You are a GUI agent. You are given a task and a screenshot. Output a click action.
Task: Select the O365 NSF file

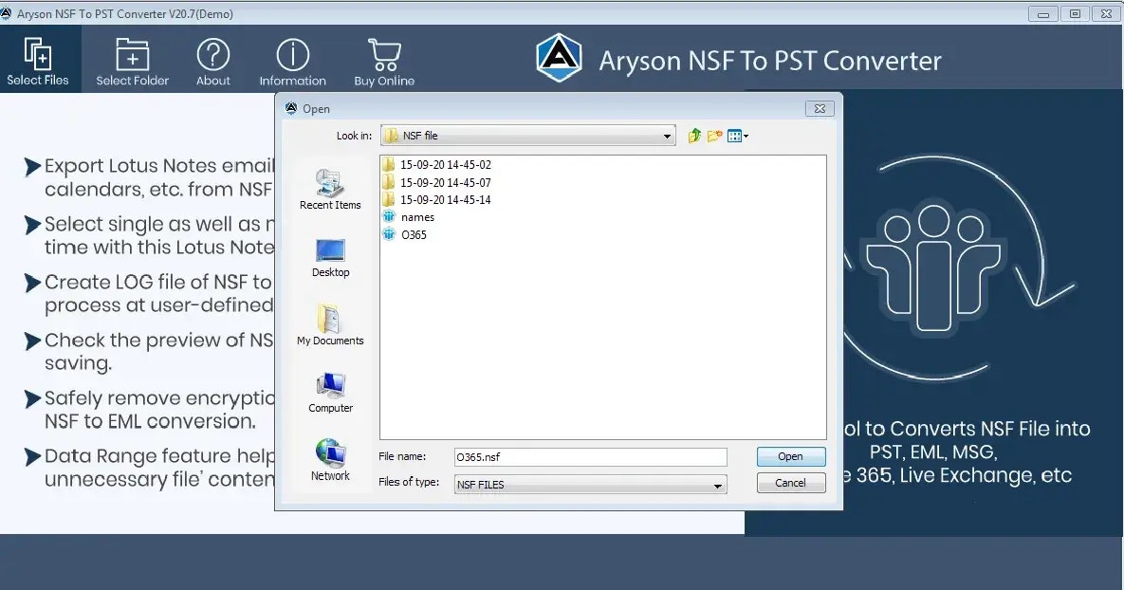tap(404, 234)
